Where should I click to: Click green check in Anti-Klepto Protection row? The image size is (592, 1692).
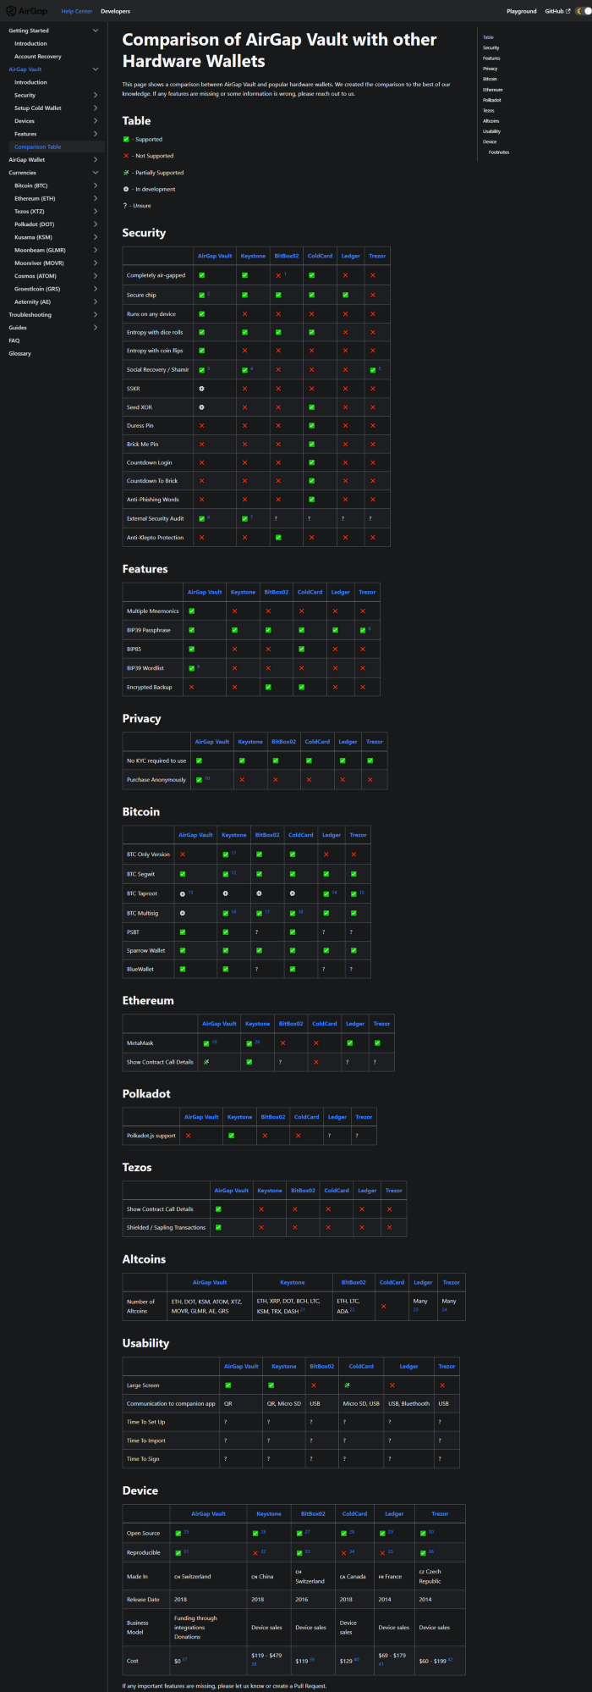278,538
